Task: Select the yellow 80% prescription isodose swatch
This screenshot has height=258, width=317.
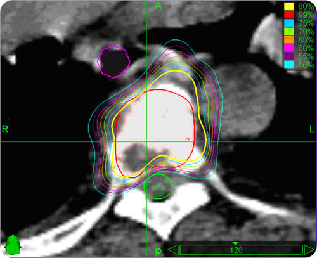Action: (289, 6)
